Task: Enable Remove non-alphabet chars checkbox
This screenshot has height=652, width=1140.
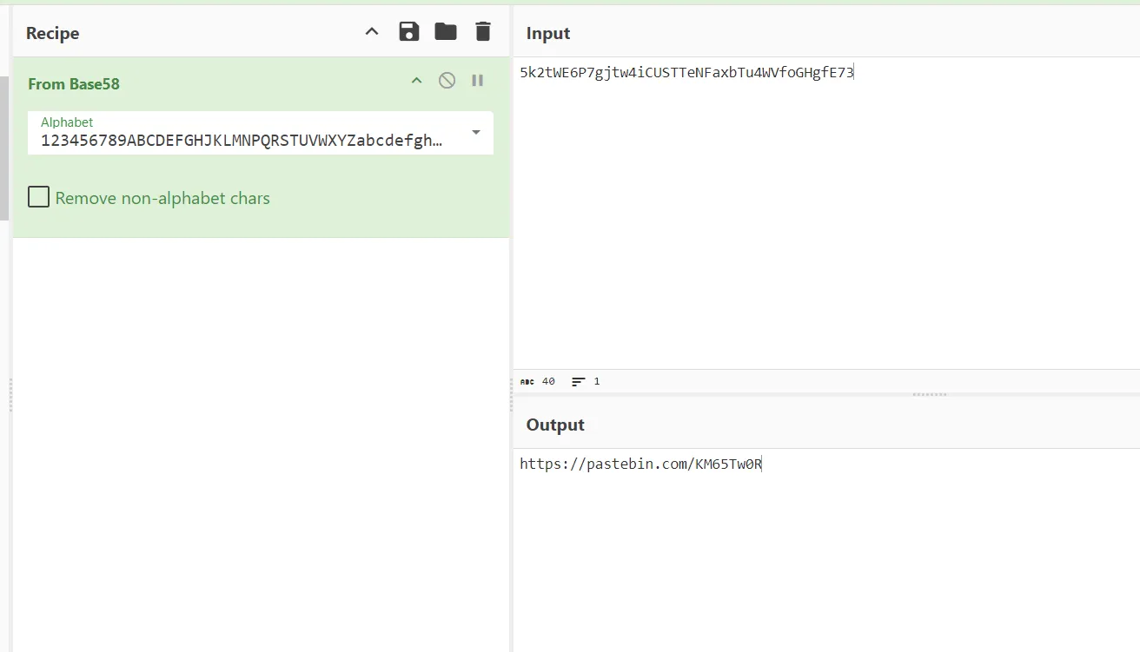Action: 38,197
